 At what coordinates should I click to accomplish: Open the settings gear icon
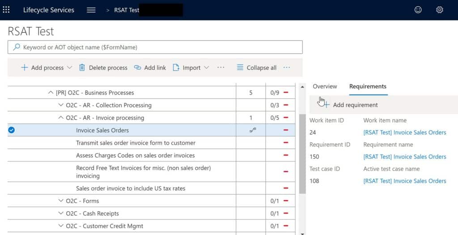click(x=440, y=10)
